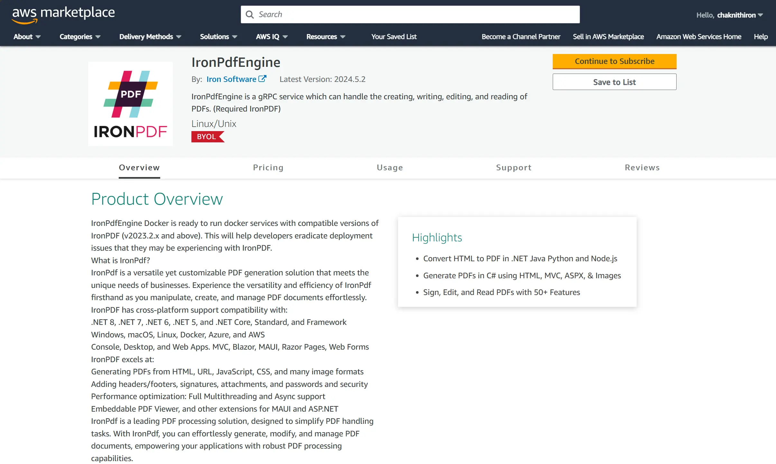Click Continue to Subscribe button
The width and height of the screenshot is (776, 464).
click(x=614, y=61)
